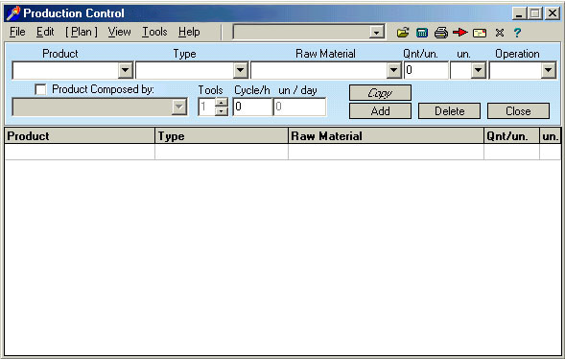
Task: Click the crossed tools toolbar icon
Action: pyautogui.click(x=500, y=33)
